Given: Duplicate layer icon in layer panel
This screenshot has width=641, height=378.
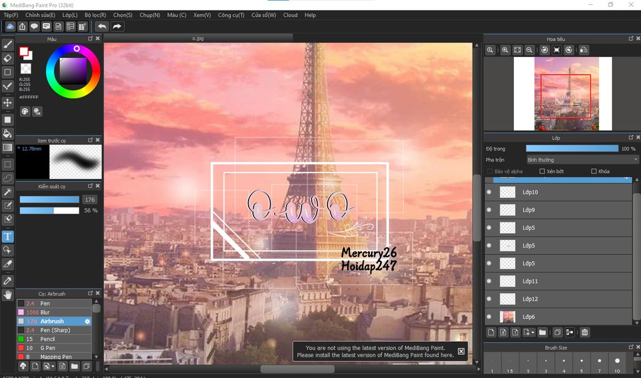Looking at the screenshot, I should [557, 332].
